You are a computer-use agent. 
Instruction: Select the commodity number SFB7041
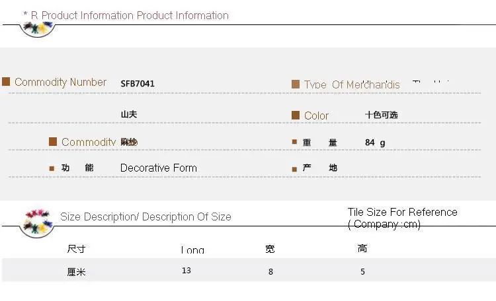click(138, 84)
